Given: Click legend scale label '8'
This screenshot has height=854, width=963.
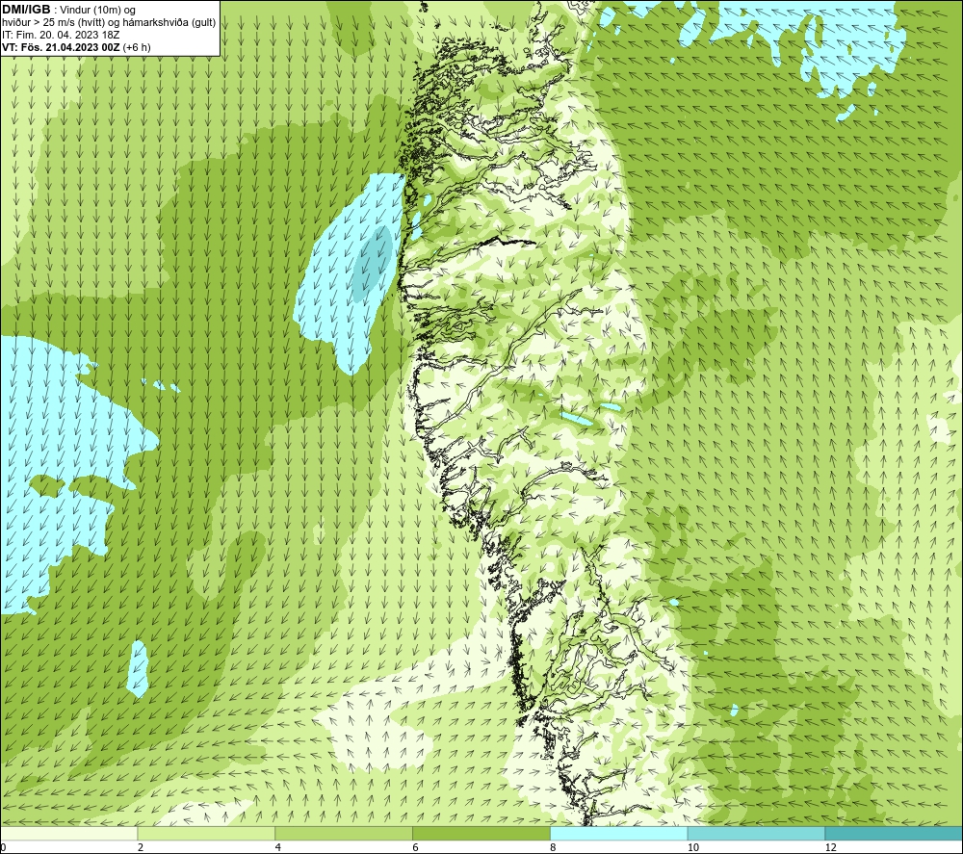Looking at the screenshot, I should [554, 847].
